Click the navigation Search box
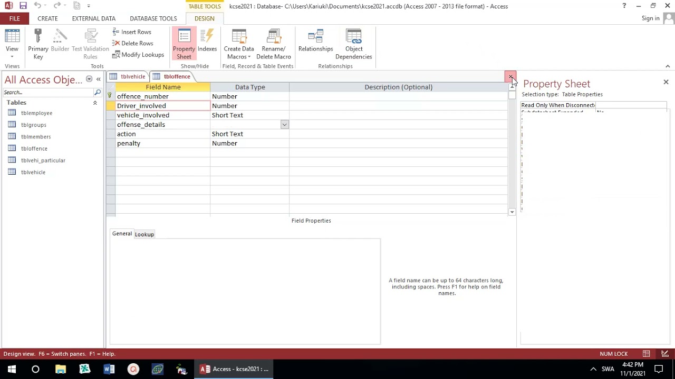 pyautogui.click(x=47, y=92)
